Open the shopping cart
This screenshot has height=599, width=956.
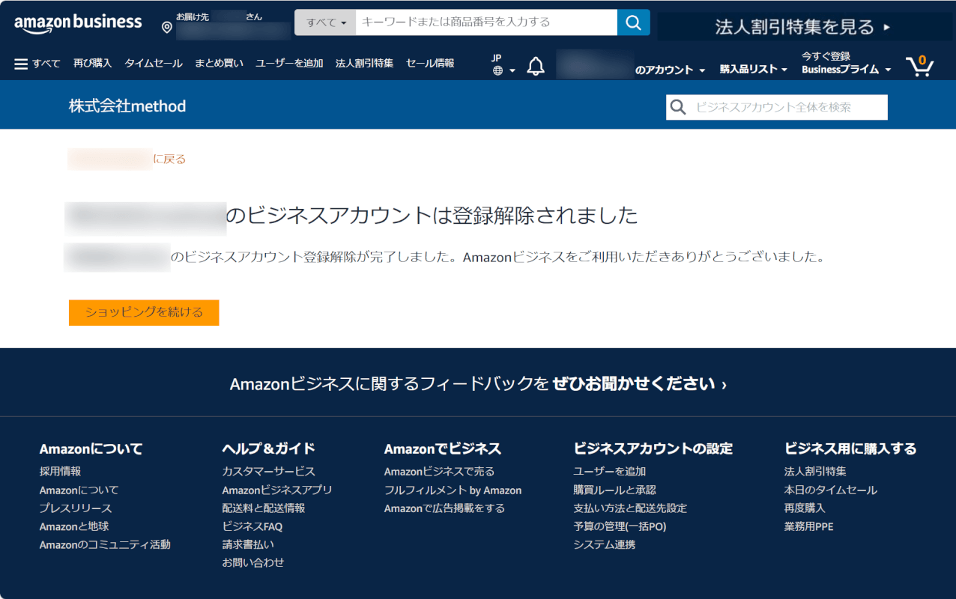pyautogui.click(x=919, y=65)
